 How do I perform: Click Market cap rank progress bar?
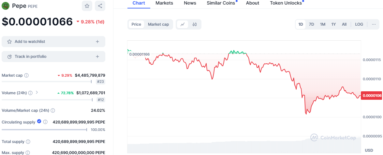point(47,82)
